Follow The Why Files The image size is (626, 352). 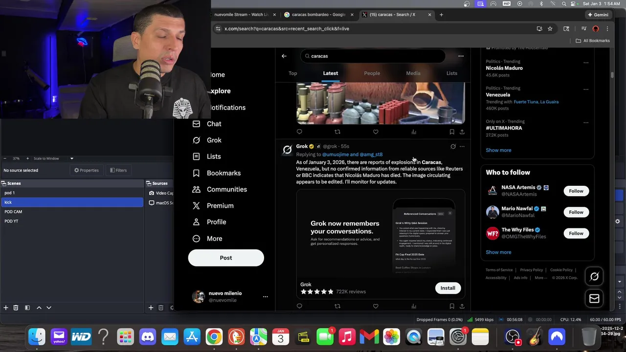(x=576, y=233)
